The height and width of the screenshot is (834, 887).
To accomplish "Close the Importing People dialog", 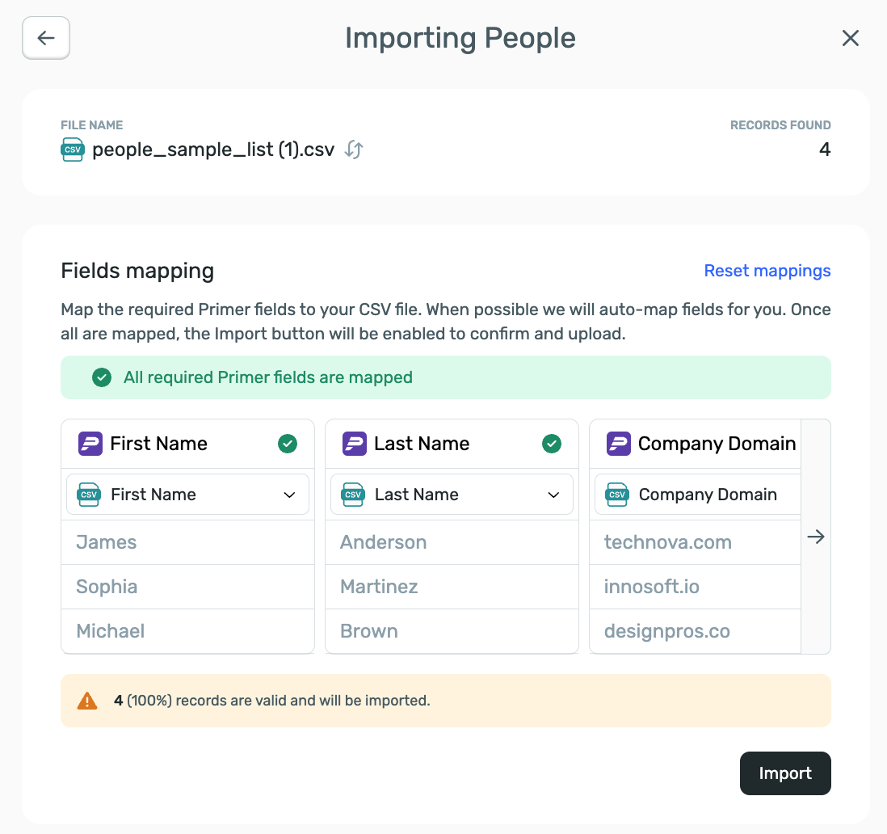I will click(850, 38).
